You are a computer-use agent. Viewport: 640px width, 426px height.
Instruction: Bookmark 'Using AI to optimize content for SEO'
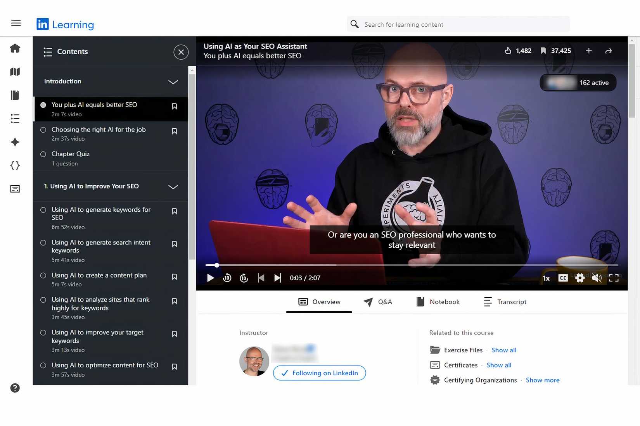pos(175,367)
